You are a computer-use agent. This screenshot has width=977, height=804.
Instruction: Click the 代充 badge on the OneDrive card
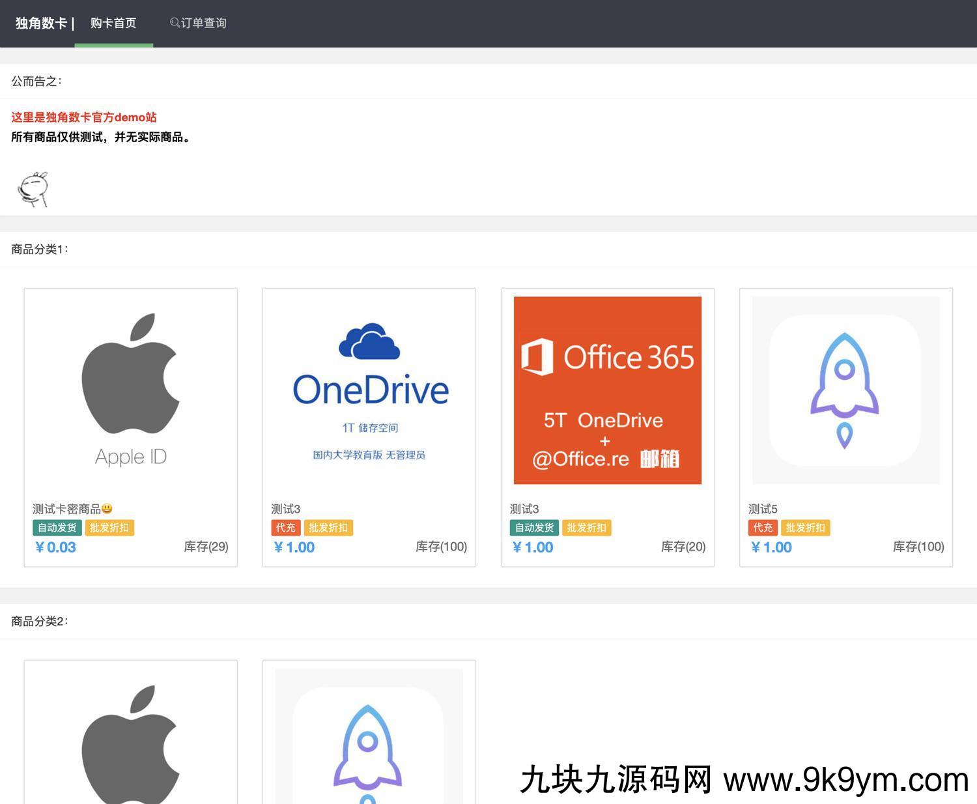pyautogui.click(x=285, y=528)
